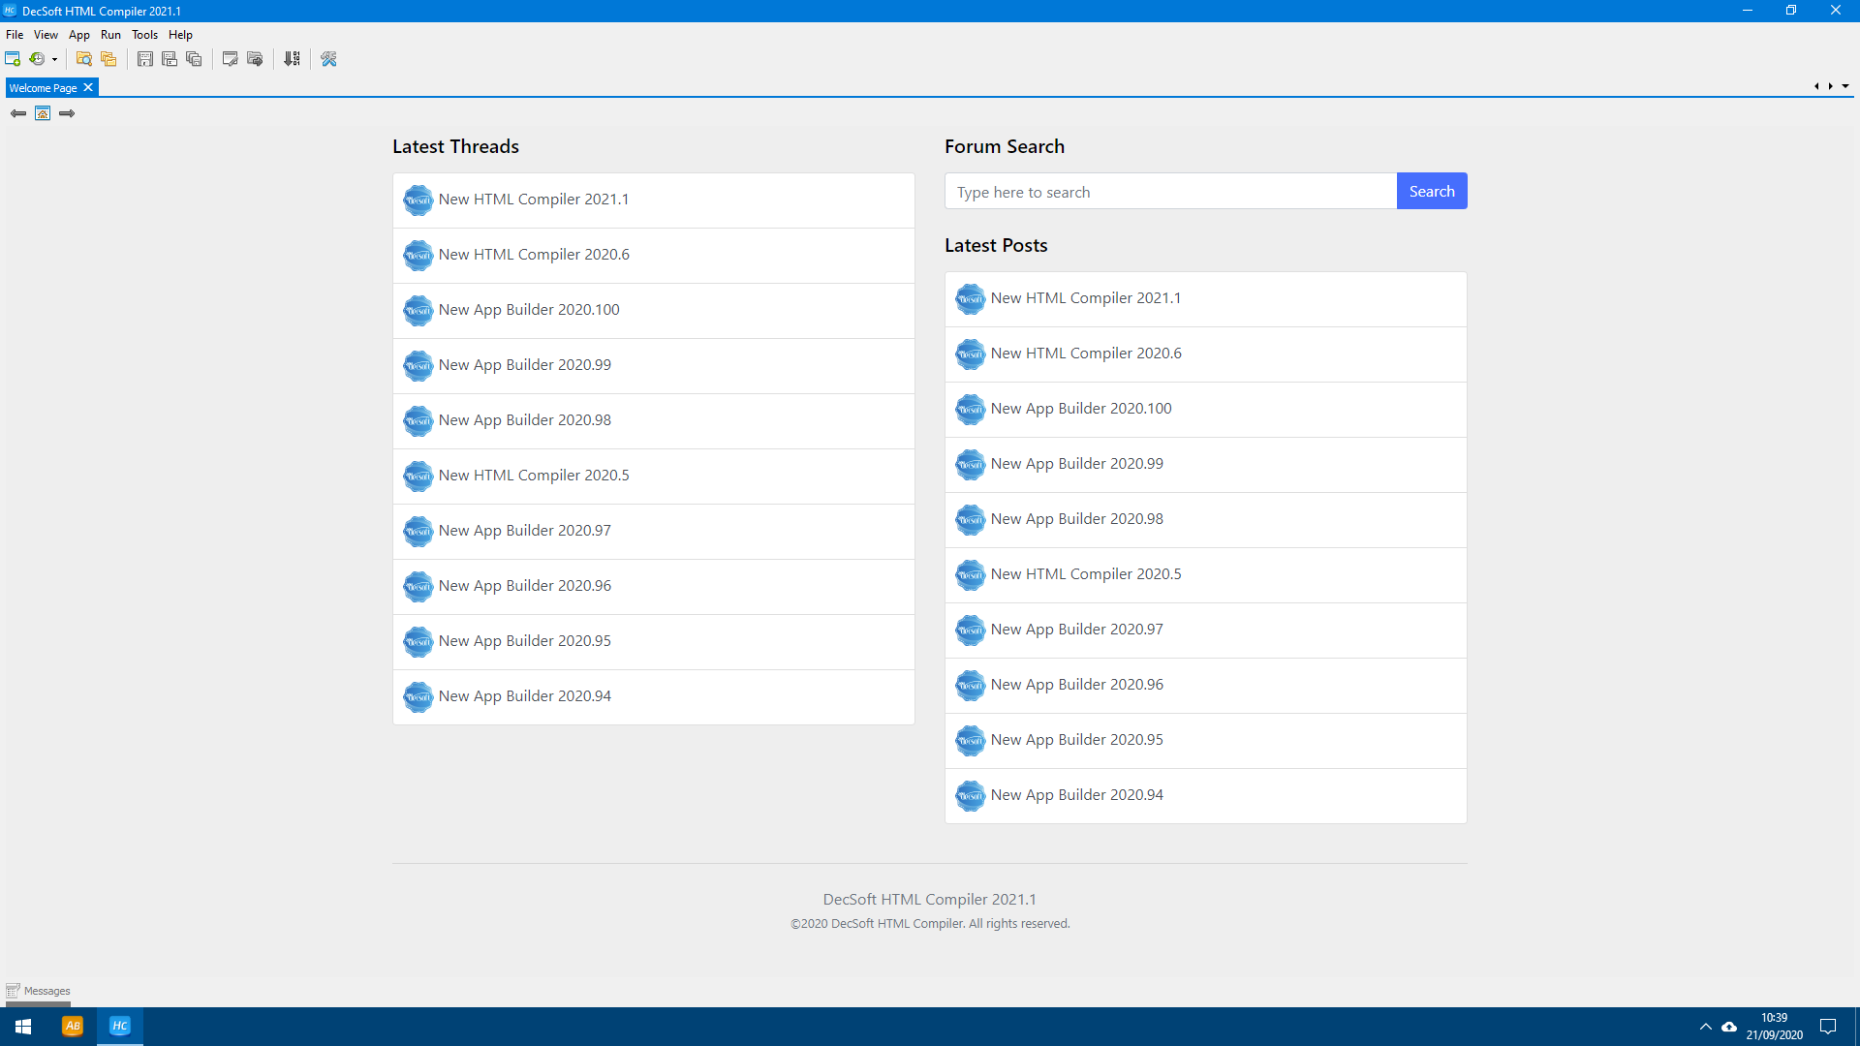Screen dimensions: 1860x1046
Task: Click the New app toolbar icon
Action: [x=13, y=59]
